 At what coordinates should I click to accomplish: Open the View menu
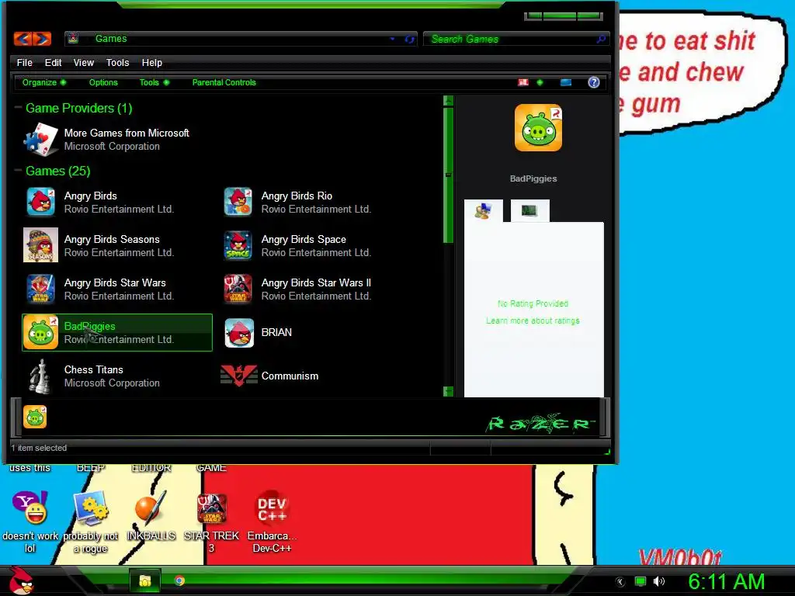point(84,62)
